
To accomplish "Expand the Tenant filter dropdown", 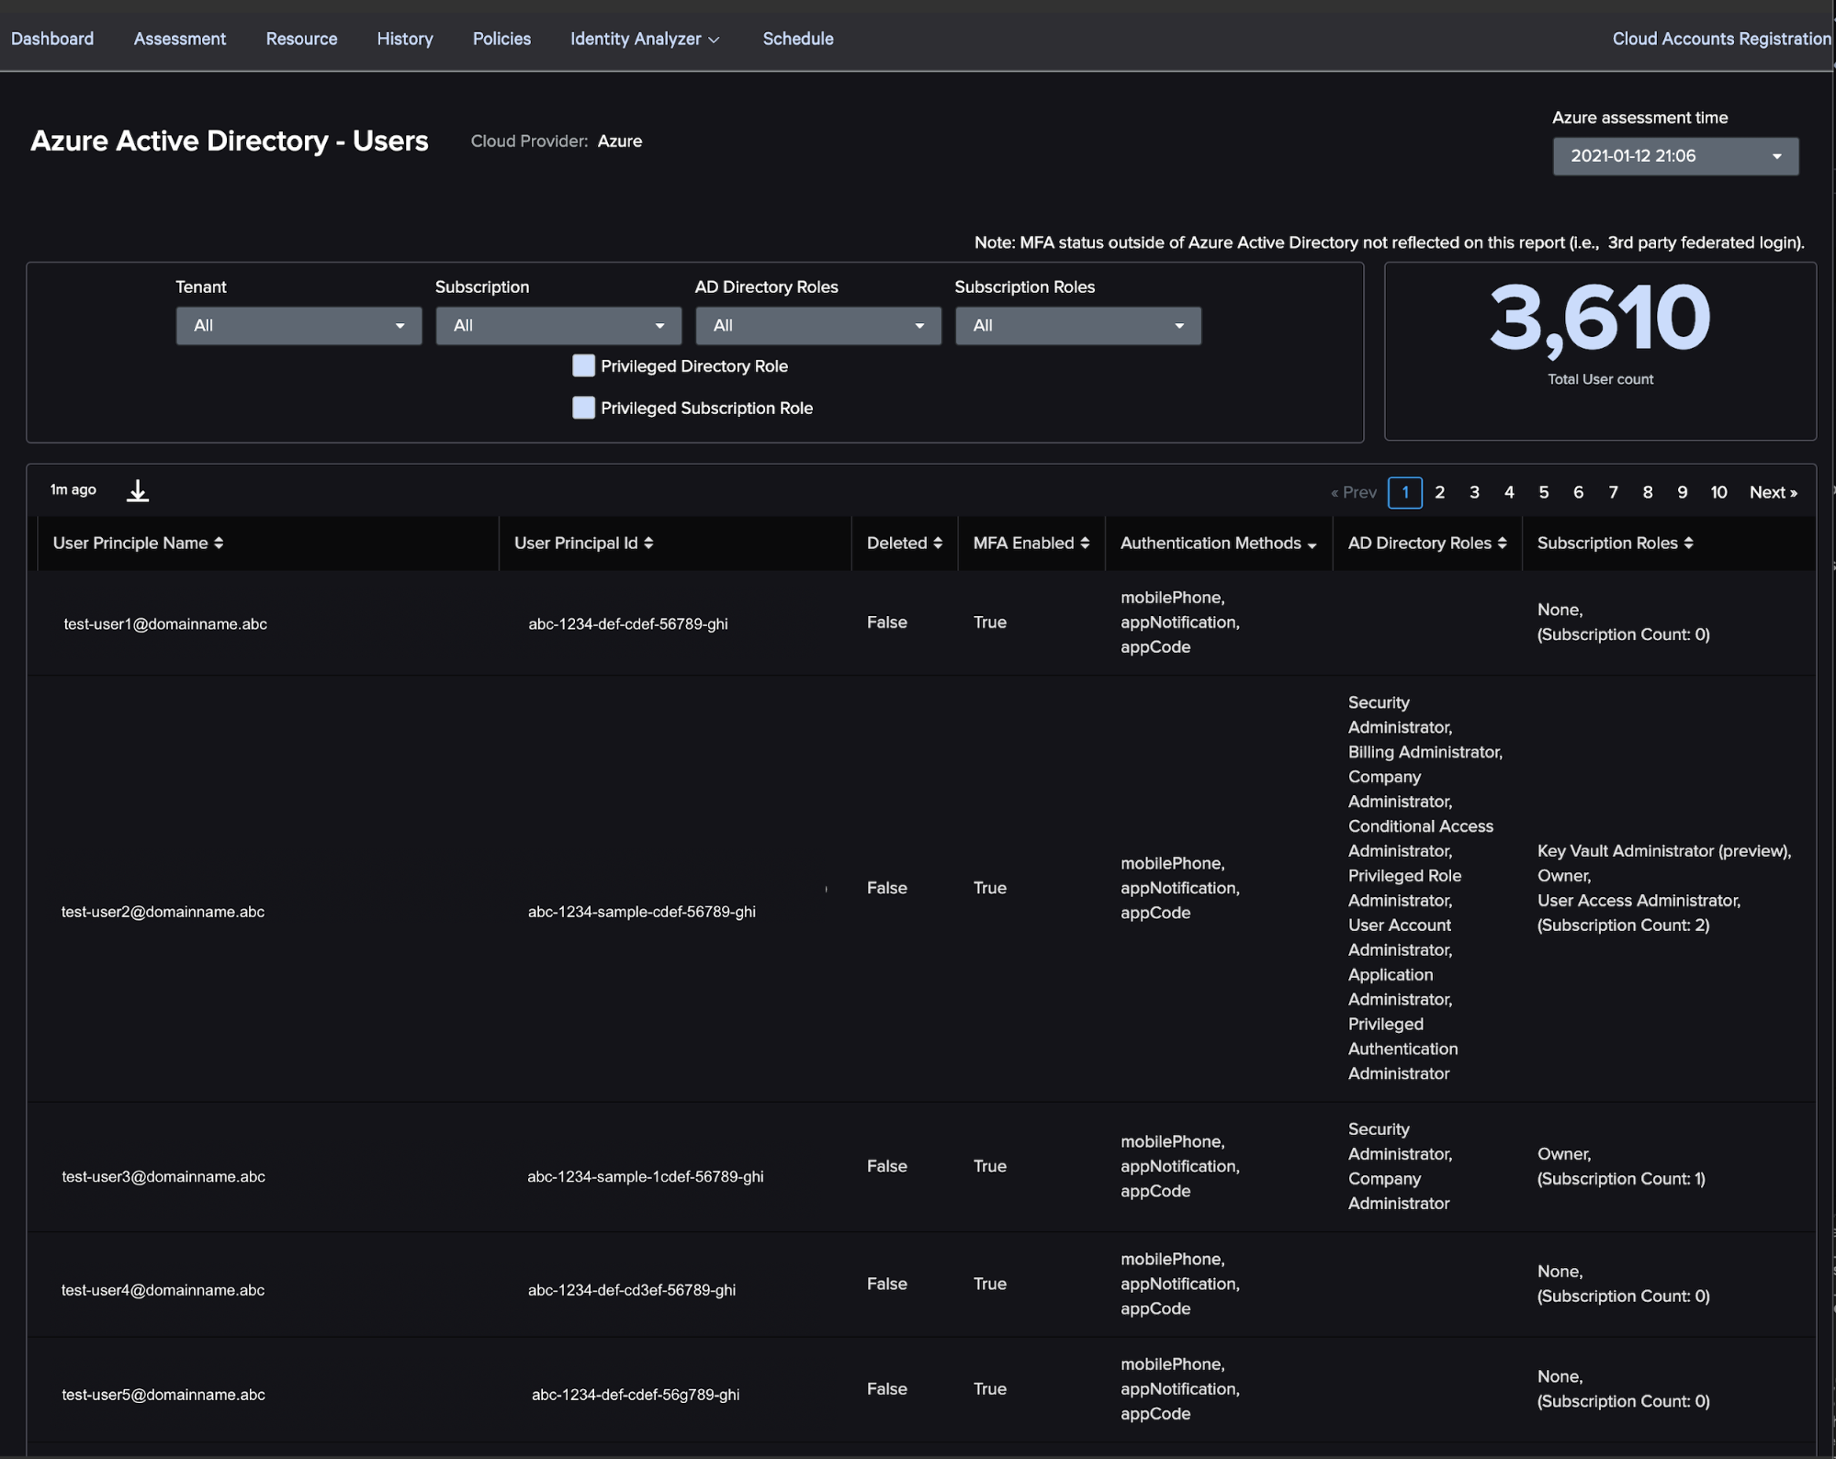I will tap(294, 325).
